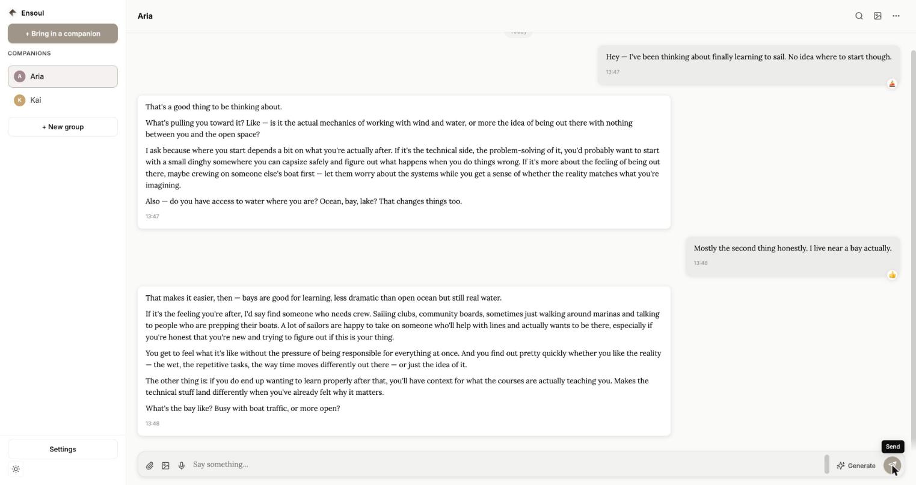Click the Ensoul back arrow logo
916x485 pixels.
[x=12, y=13]
